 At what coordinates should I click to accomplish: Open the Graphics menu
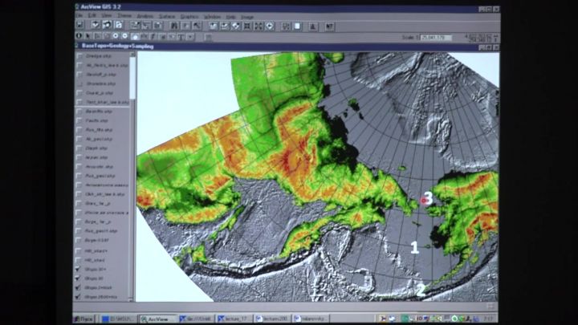point(189,16)
